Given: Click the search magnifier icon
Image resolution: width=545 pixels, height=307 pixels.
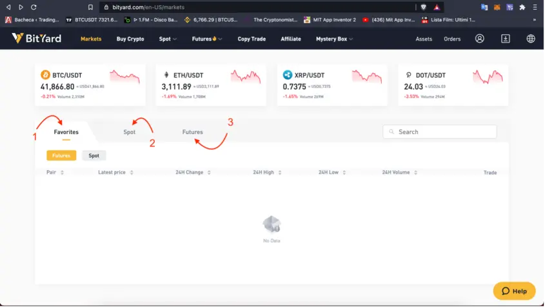Looking at the screenshot, I should click(391, 132).
